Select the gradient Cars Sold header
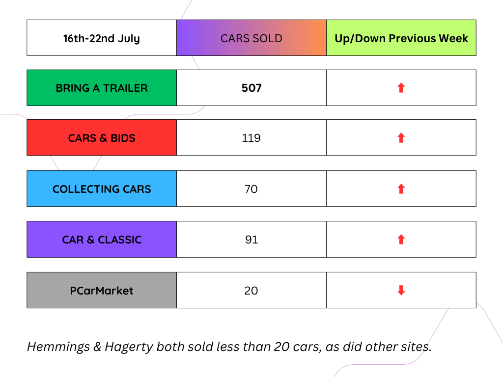503x377 pixels. click(251, 38)
